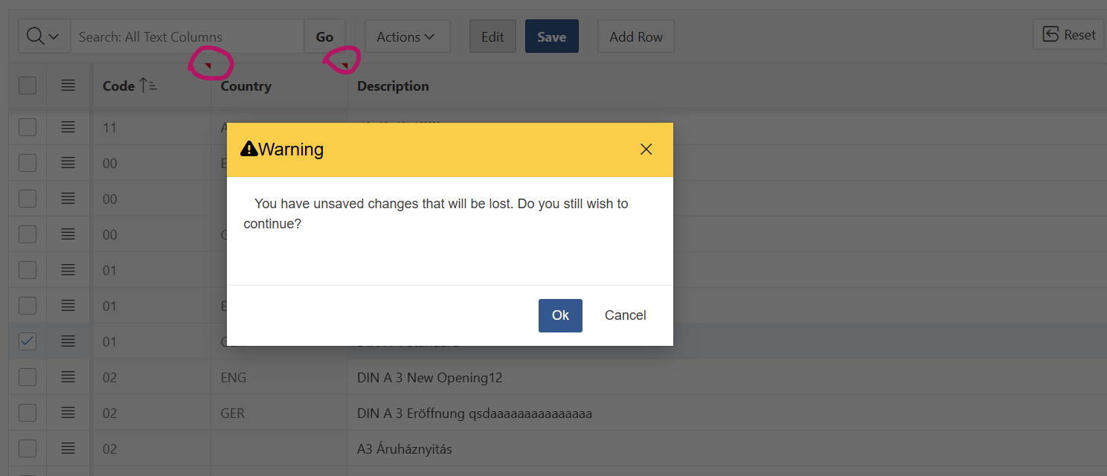
Task: Tick the select-all checkbox in the header
Action: click(28, 86)
